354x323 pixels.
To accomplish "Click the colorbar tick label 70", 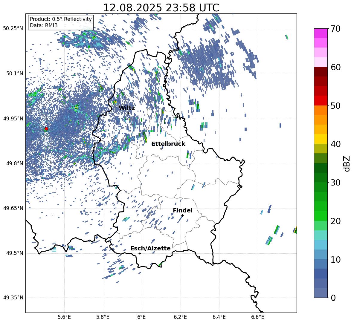I will (x=335, y=29).
